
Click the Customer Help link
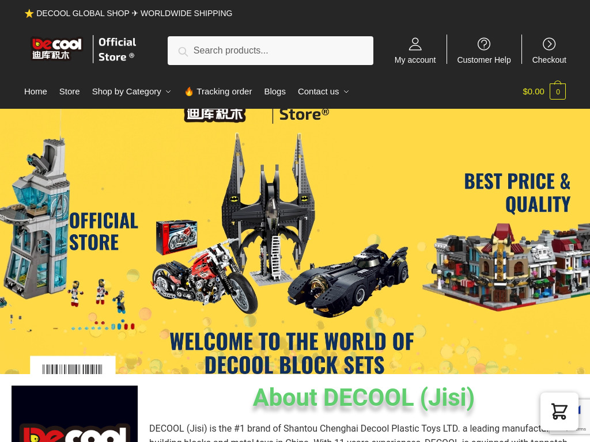(484, 60)
